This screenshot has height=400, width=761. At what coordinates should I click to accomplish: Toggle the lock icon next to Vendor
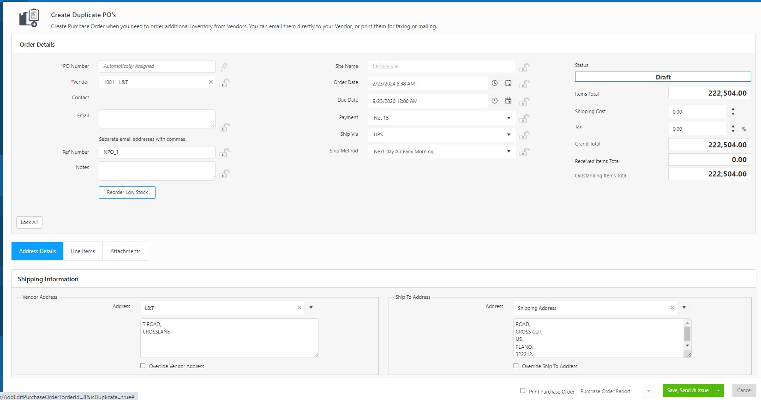(225, 83)
